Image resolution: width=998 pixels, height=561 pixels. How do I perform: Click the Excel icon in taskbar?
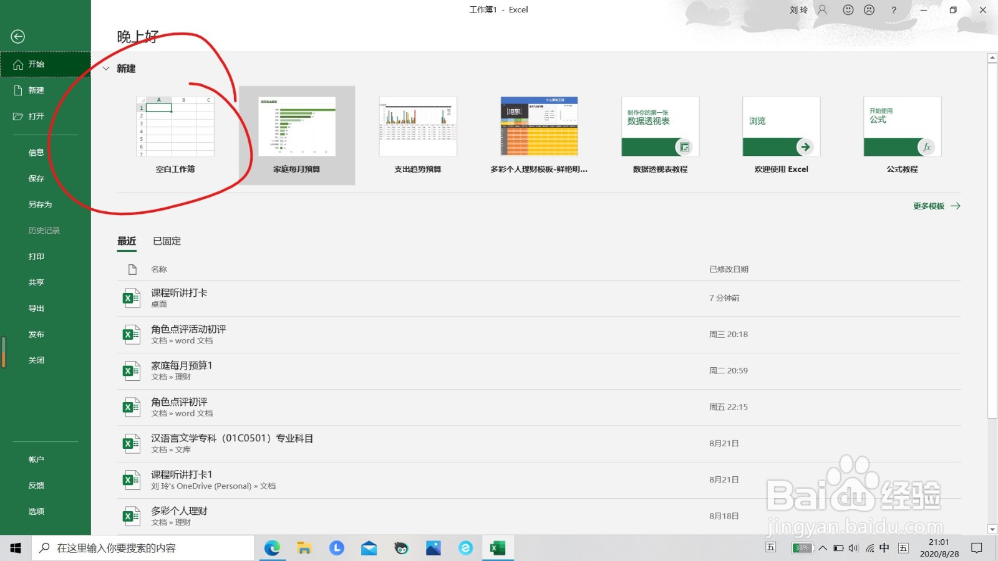[x=498, y=548]
